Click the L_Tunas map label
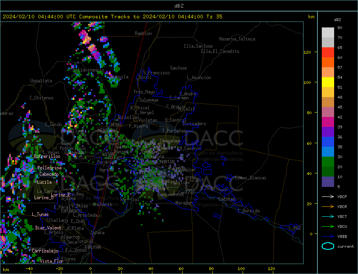Viewport: 358px width, 274px height. click(x=40, y=214)
